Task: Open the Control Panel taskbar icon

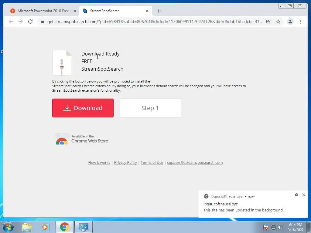Action: [x=83, y=227]
